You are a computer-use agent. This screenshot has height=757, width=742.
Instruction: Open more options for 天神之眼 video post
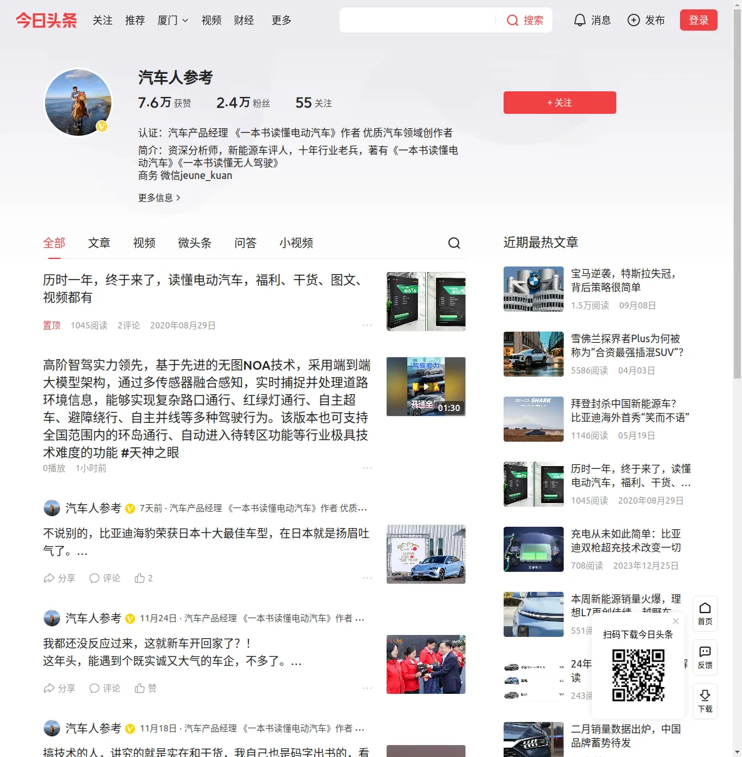click(367, 468)
